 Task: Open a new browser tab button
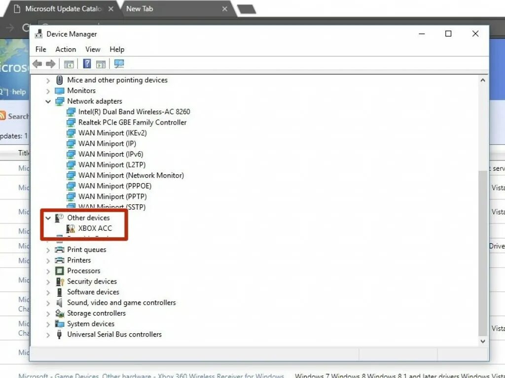tap(247, 9)
